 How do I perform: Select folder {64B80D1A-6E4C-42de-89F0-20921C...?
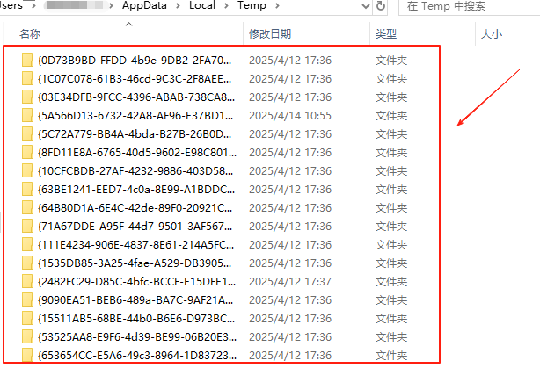tap(135, 208)
